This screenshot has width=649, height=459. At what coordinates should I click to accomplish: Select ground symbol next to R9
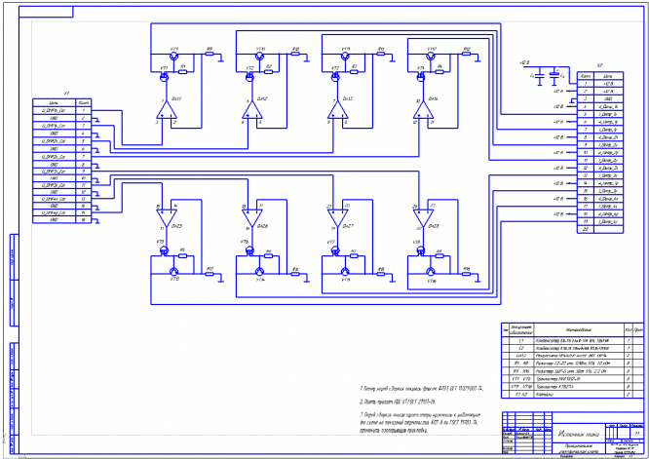click(221, 58)
